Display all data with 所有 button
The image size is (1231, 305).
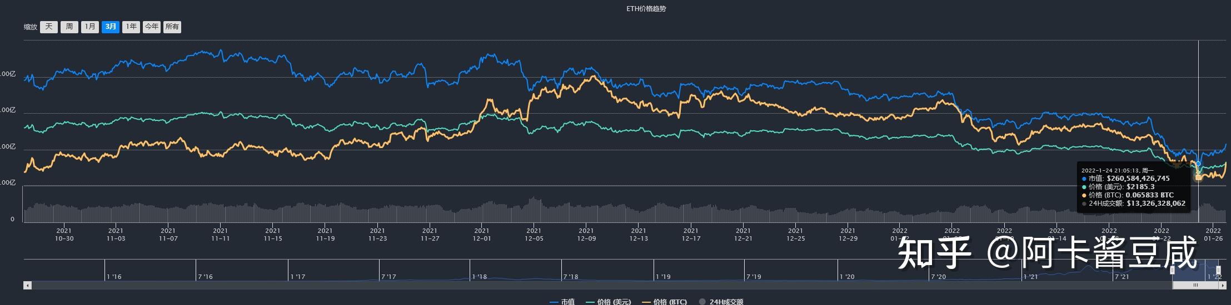tap(172, 27)
